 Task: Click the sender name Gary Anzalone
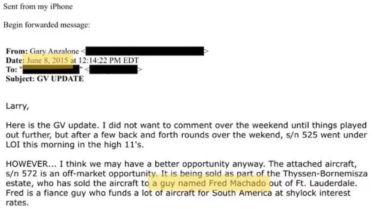pyautogui.click(x=54, y=52)
